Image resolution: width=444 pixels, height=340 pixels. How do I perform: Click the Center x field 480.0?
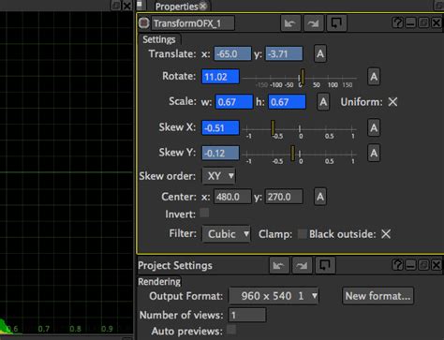(232, 197)
